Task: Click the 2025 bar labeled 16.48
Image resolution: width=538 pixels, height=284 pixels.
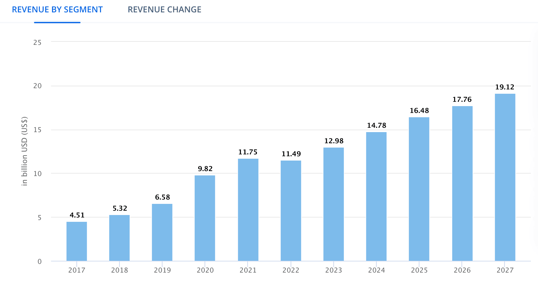Action: pos(419,189)
